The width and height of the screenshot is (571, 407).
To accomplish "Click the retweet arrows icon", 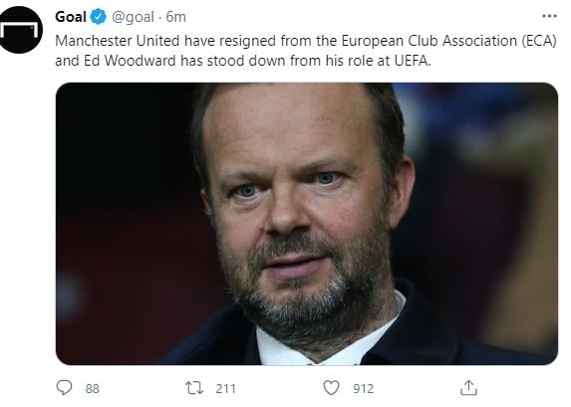I will tap(194, 388).
